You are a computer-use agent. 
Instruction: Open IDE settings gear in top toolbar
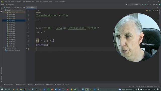click(x=157, y=5)
